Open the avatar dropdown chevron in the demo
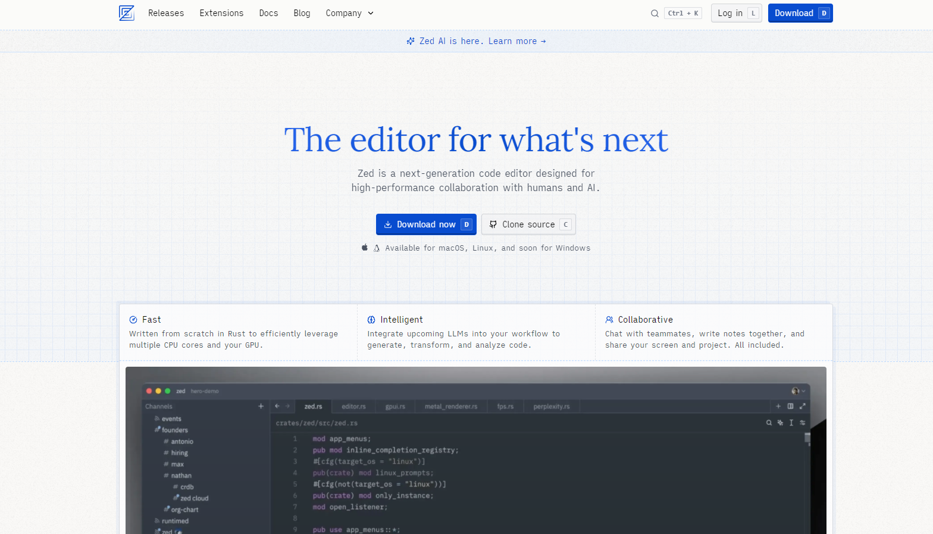Viewport: 933px width, 534px height. [804, 391]
